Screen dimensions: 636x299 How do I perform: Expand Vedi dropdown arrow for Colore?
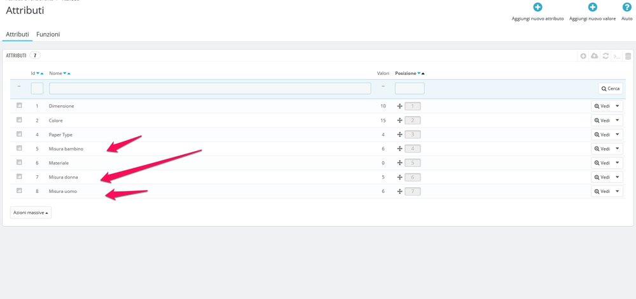618,120
